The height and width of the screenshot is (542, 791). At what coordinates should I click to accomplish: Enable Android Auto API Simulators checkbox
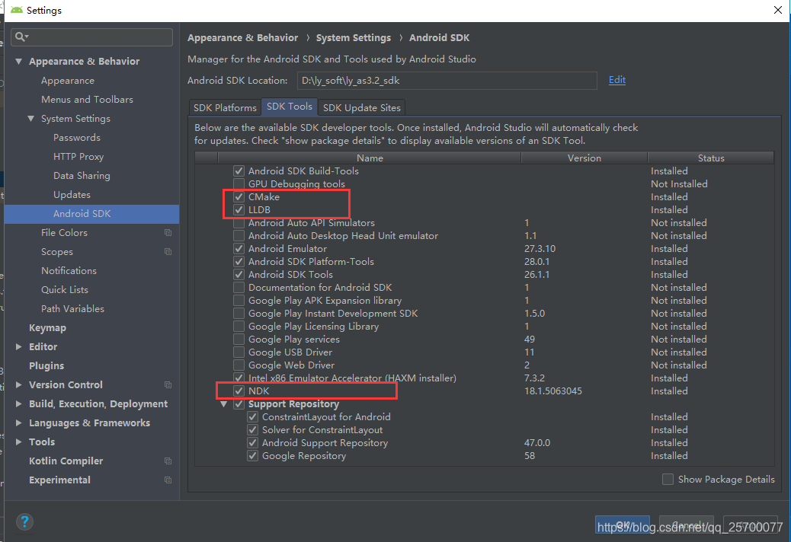(239, 223)
